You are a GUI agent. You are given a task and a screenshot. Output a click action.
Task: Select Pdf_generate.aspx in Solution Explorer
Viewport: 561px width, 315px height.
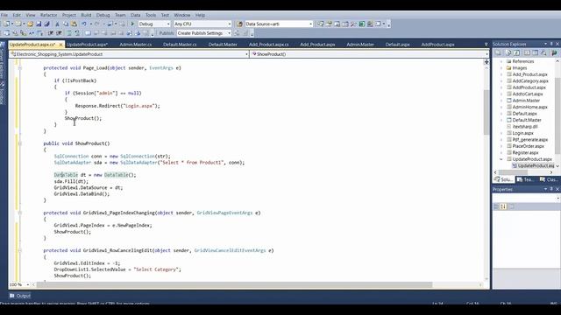530,140
